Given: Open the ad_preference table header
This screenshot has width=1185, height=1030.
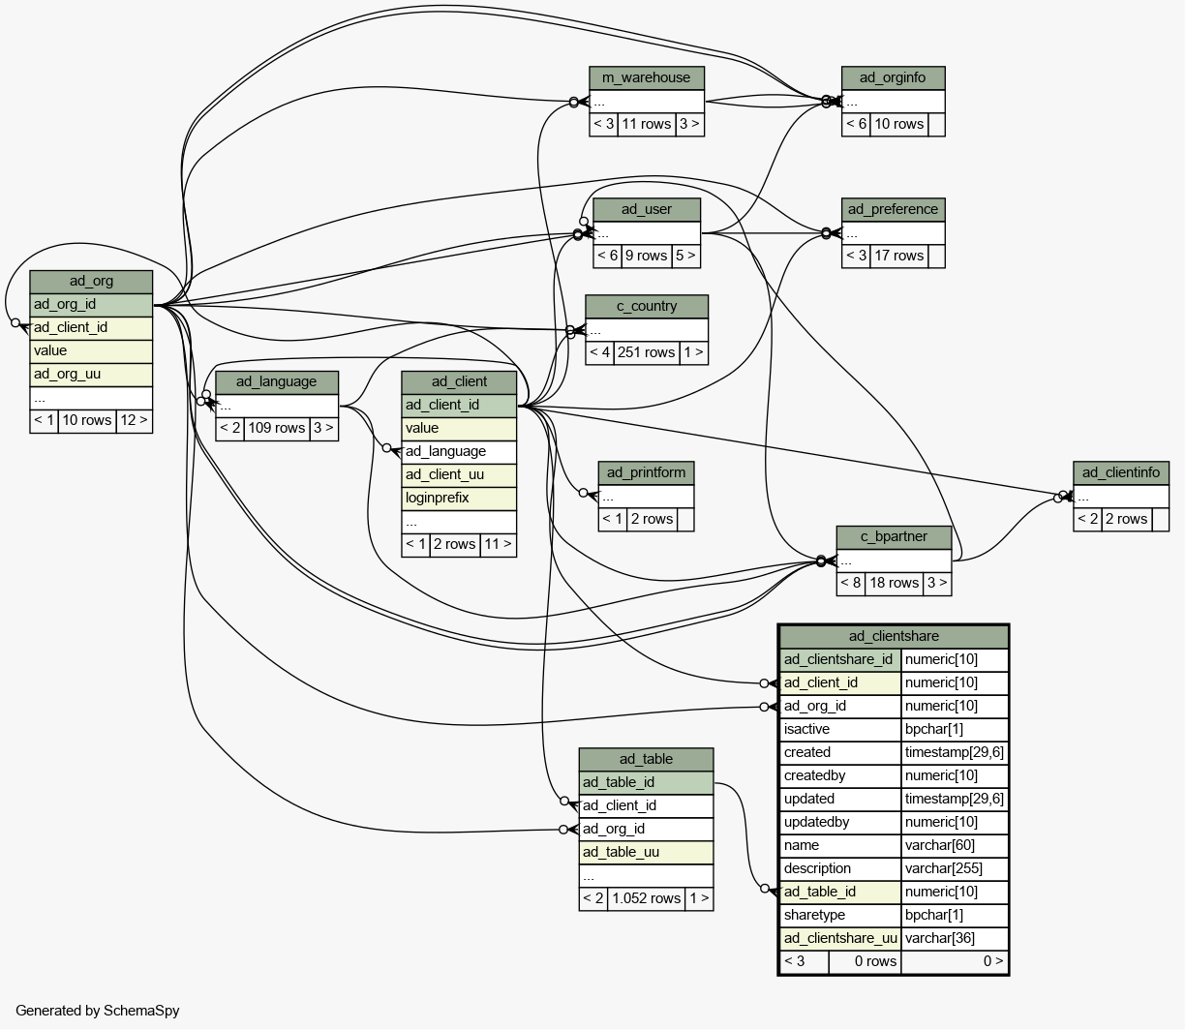Looking at the screenshot, I should click(893, 209).
